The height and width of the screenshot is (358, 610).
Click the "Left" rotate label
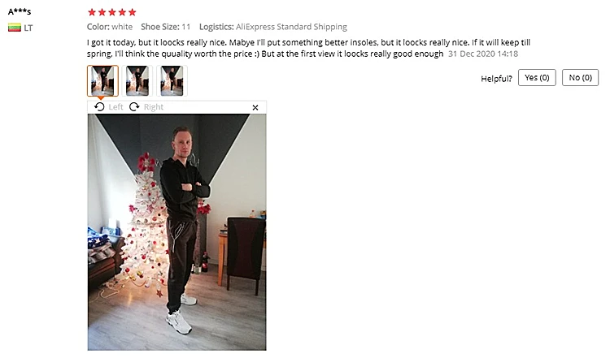point(115,107)
